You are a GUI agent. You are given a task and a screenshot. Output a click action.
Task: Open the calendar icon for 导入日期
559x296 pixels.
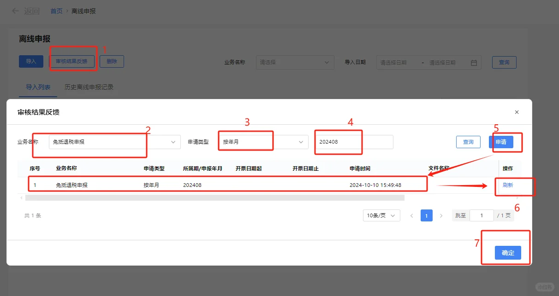tap(473, 62)
